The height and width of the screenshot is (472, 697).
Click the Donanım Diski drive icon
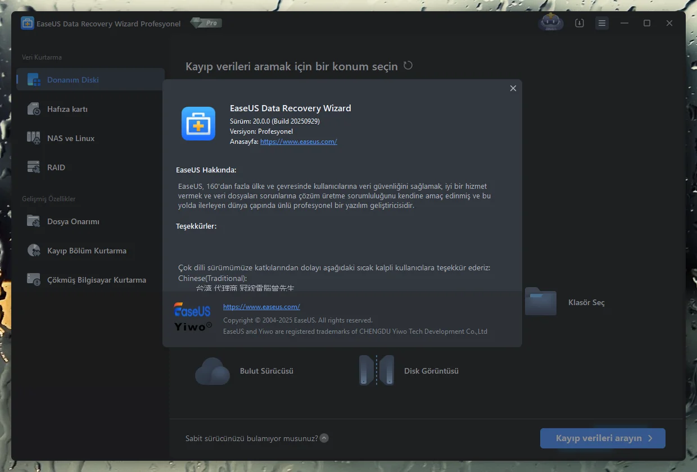[x=34, y=80]
